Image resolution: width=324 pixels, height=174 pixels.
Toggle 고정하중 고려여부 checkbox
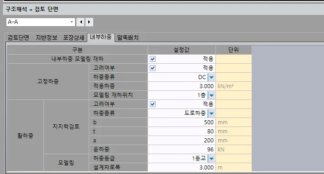152,68
